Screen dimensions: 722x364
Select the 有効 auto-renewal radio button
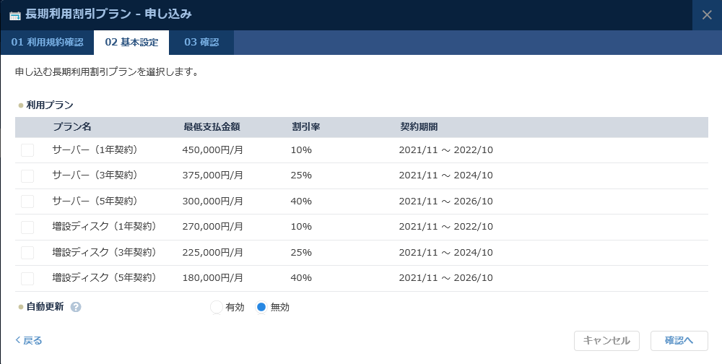click(x=217, y=307)
